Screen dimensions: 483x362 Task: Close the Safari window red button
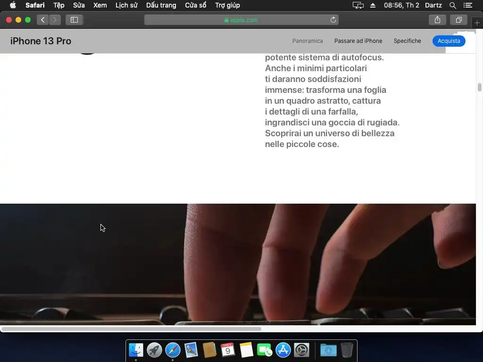9,20
